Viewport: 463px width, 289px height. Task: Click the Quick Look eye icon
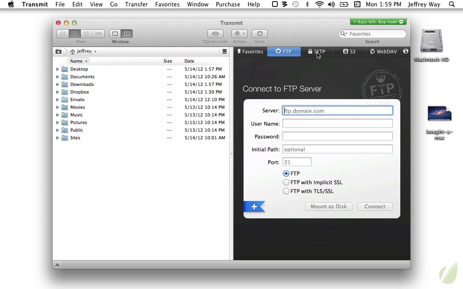pos(215,34)
